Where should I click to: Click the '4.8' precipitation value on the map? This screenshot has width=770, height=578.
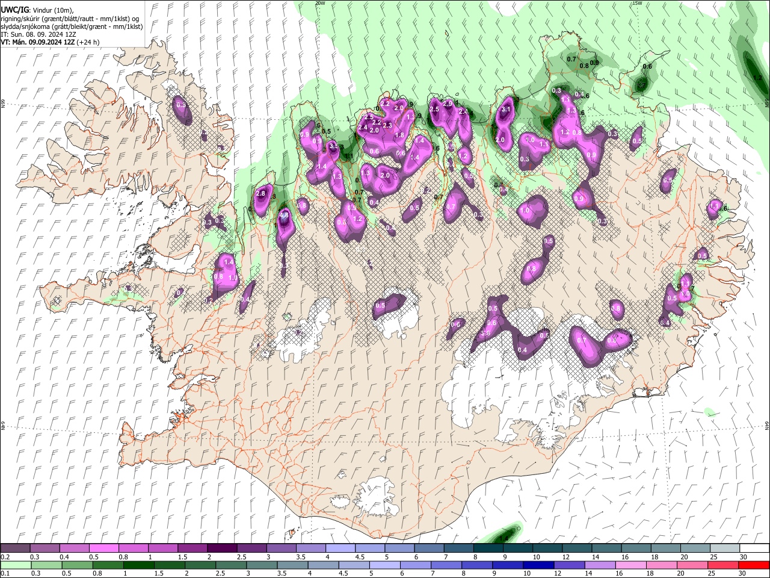tap(285, 215)
